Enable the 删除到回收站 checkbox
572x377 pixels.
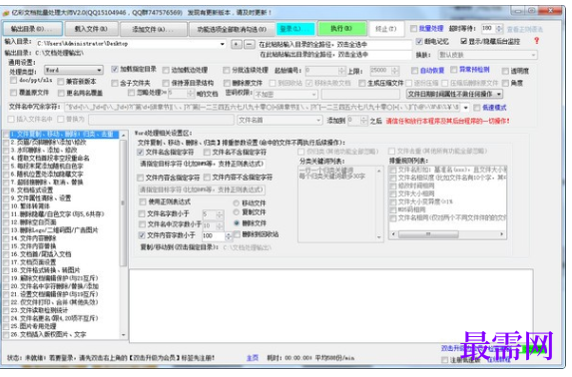click(238, 234)
